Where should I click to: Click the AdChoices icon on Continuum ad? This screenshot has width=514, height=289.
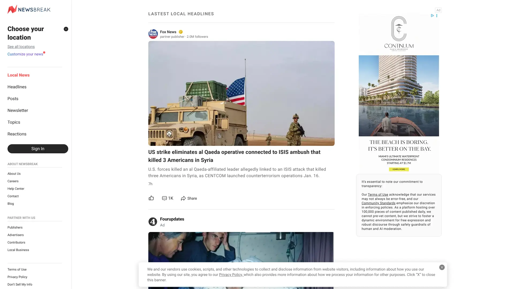tap(432, 16)
